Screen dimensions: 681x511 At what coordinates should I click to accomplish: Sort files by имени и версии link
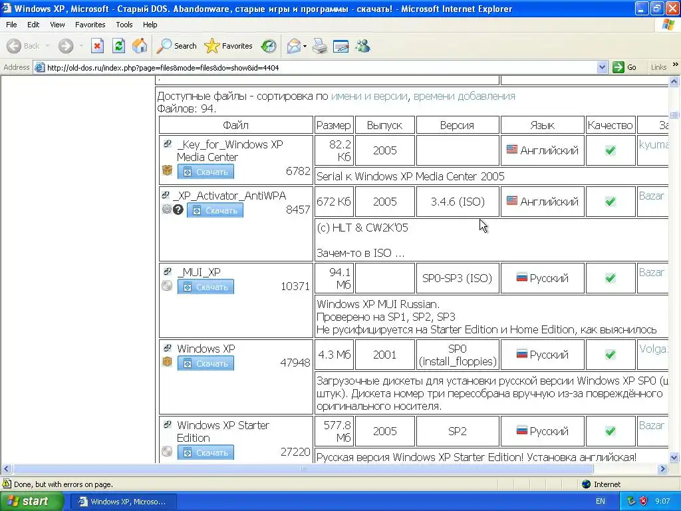click(369, 96)
